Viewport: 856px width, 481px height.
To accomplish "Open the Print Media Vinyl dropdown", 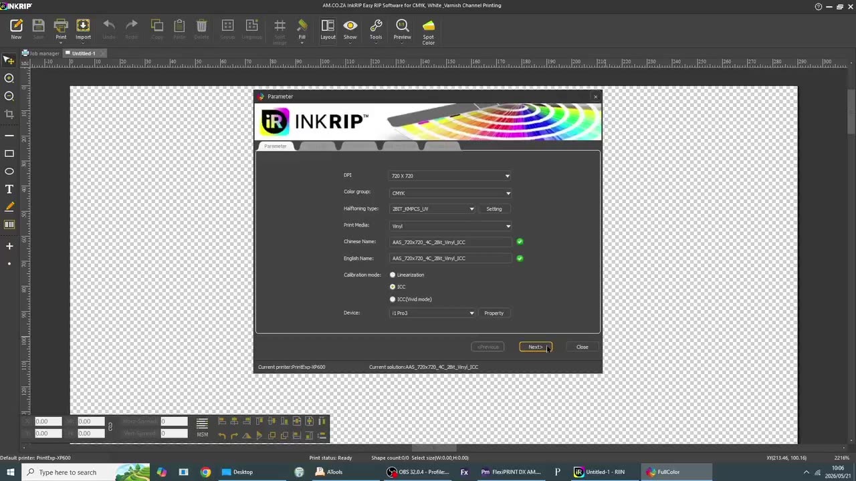I will pos(450,226).
